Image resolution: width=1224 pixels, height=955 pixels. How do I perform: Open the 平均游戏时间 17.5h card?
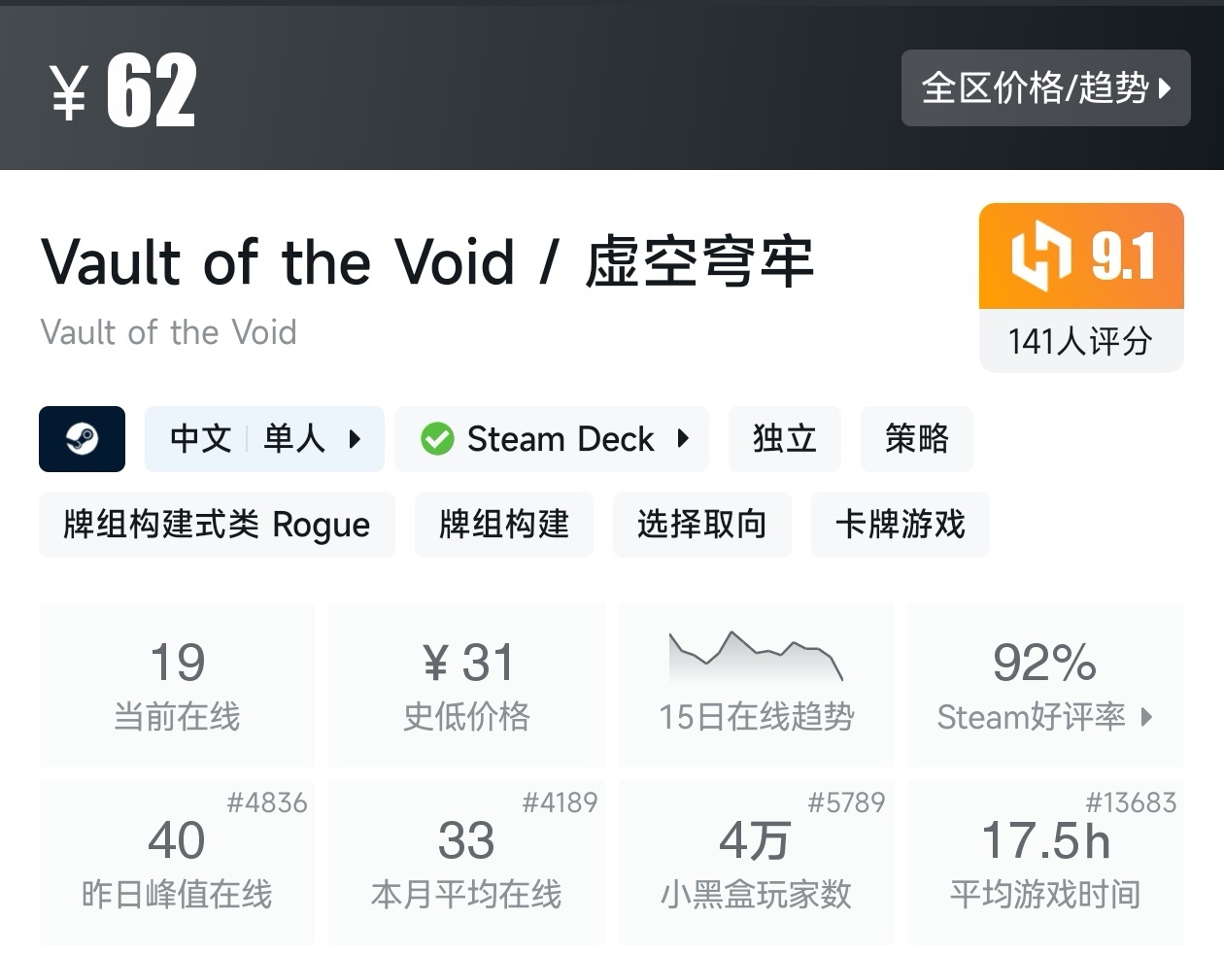[x=1045, y=863]
